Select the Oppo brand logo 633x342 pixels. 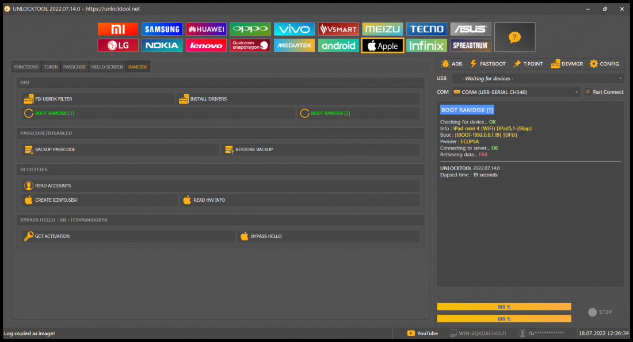250,29
